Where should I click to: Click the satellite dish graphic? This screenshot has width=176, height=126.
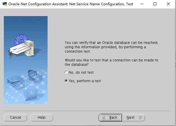coord(32,76)
